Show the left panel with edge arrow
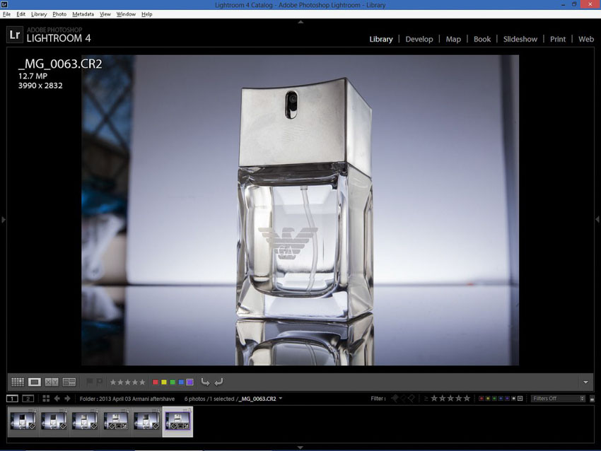Screen dimensions: 601x451 (x=4, y=220)
